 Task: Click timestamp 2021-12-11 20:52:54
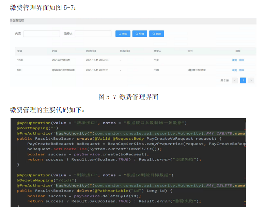(x=97, y=60)
